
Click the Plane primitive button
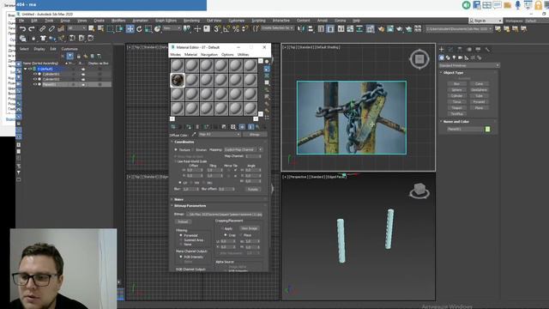click(479, 108)
